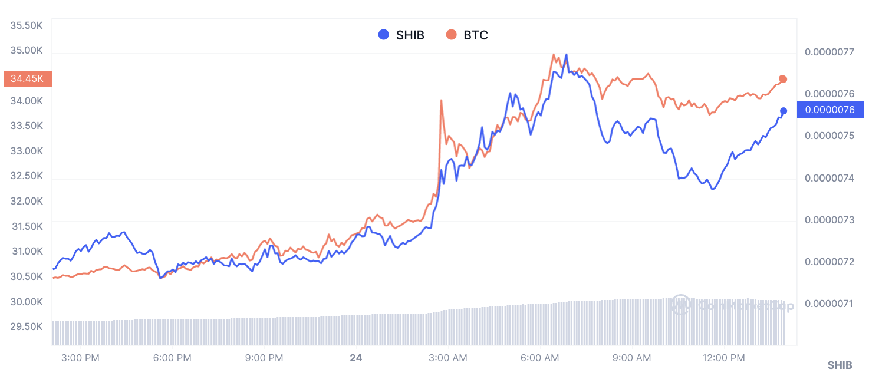Click the orange 34.45K current price tag
Viewport: 869px width, 376px height.
click(x=27, y=78)
